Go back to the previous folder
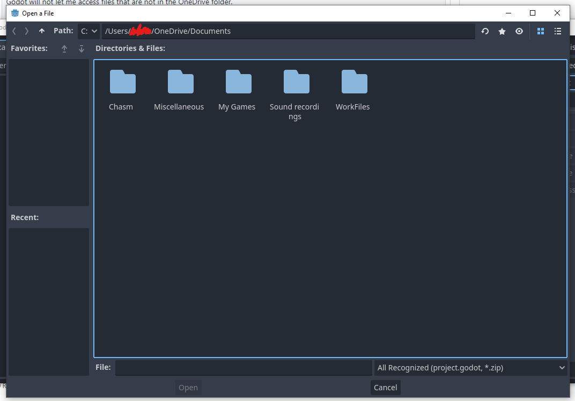 point(14,31)
